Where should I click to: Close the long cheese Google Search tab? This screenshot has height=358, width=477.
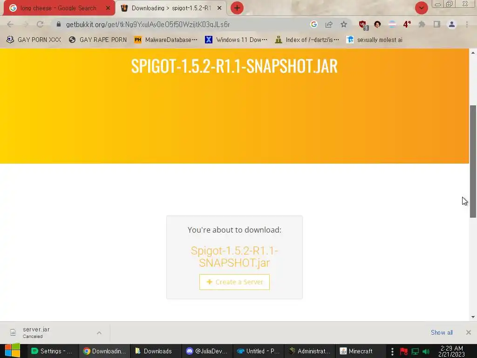pos(108,8)
